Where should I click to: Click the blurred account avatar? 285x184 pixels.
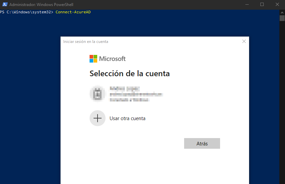tap(97, 93)
